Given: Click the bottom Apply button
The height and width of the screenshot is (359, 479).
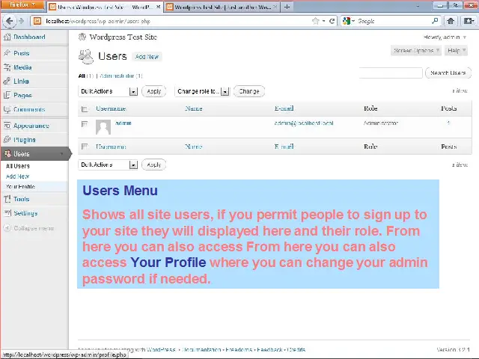Looking at the screenshot, I should tap(153, 165).
